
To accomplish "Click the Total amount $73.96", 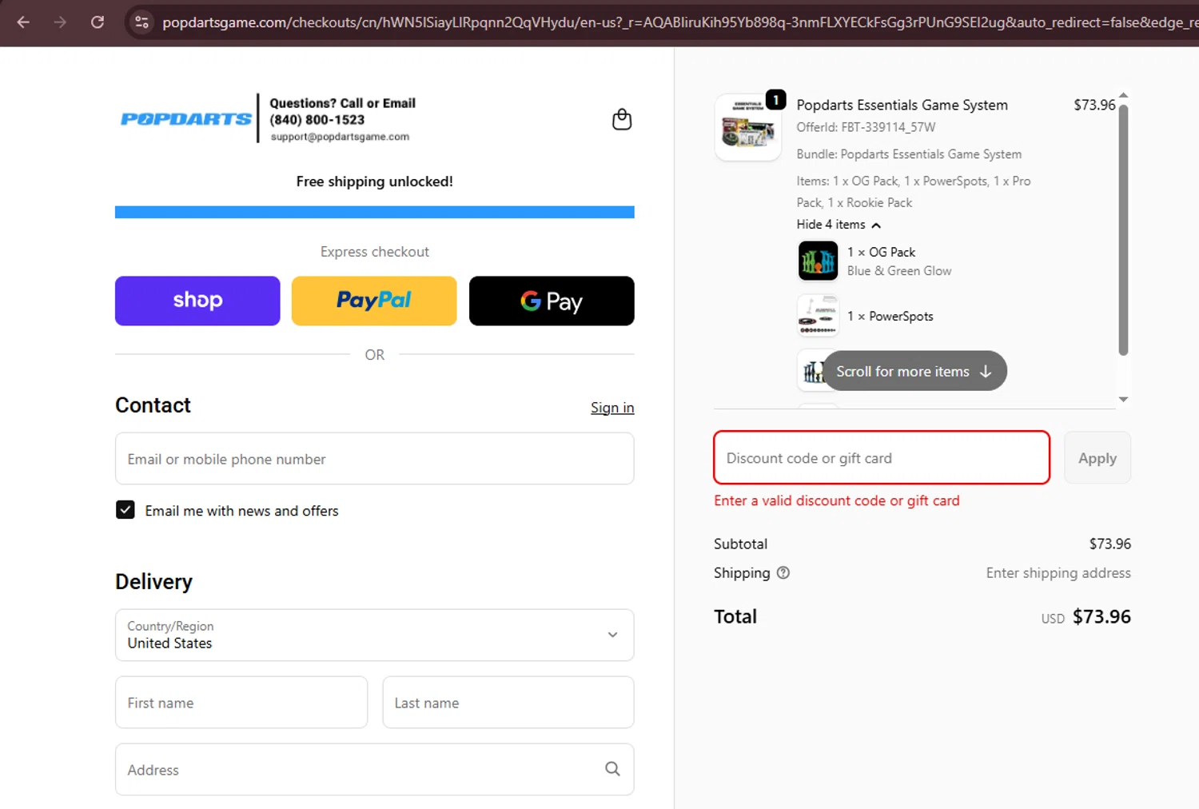I will [x=1101, y=616].
